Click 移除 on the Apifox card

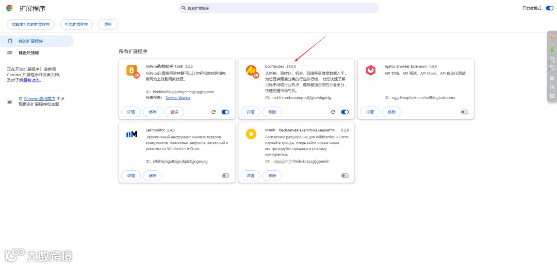click(392, 112)
